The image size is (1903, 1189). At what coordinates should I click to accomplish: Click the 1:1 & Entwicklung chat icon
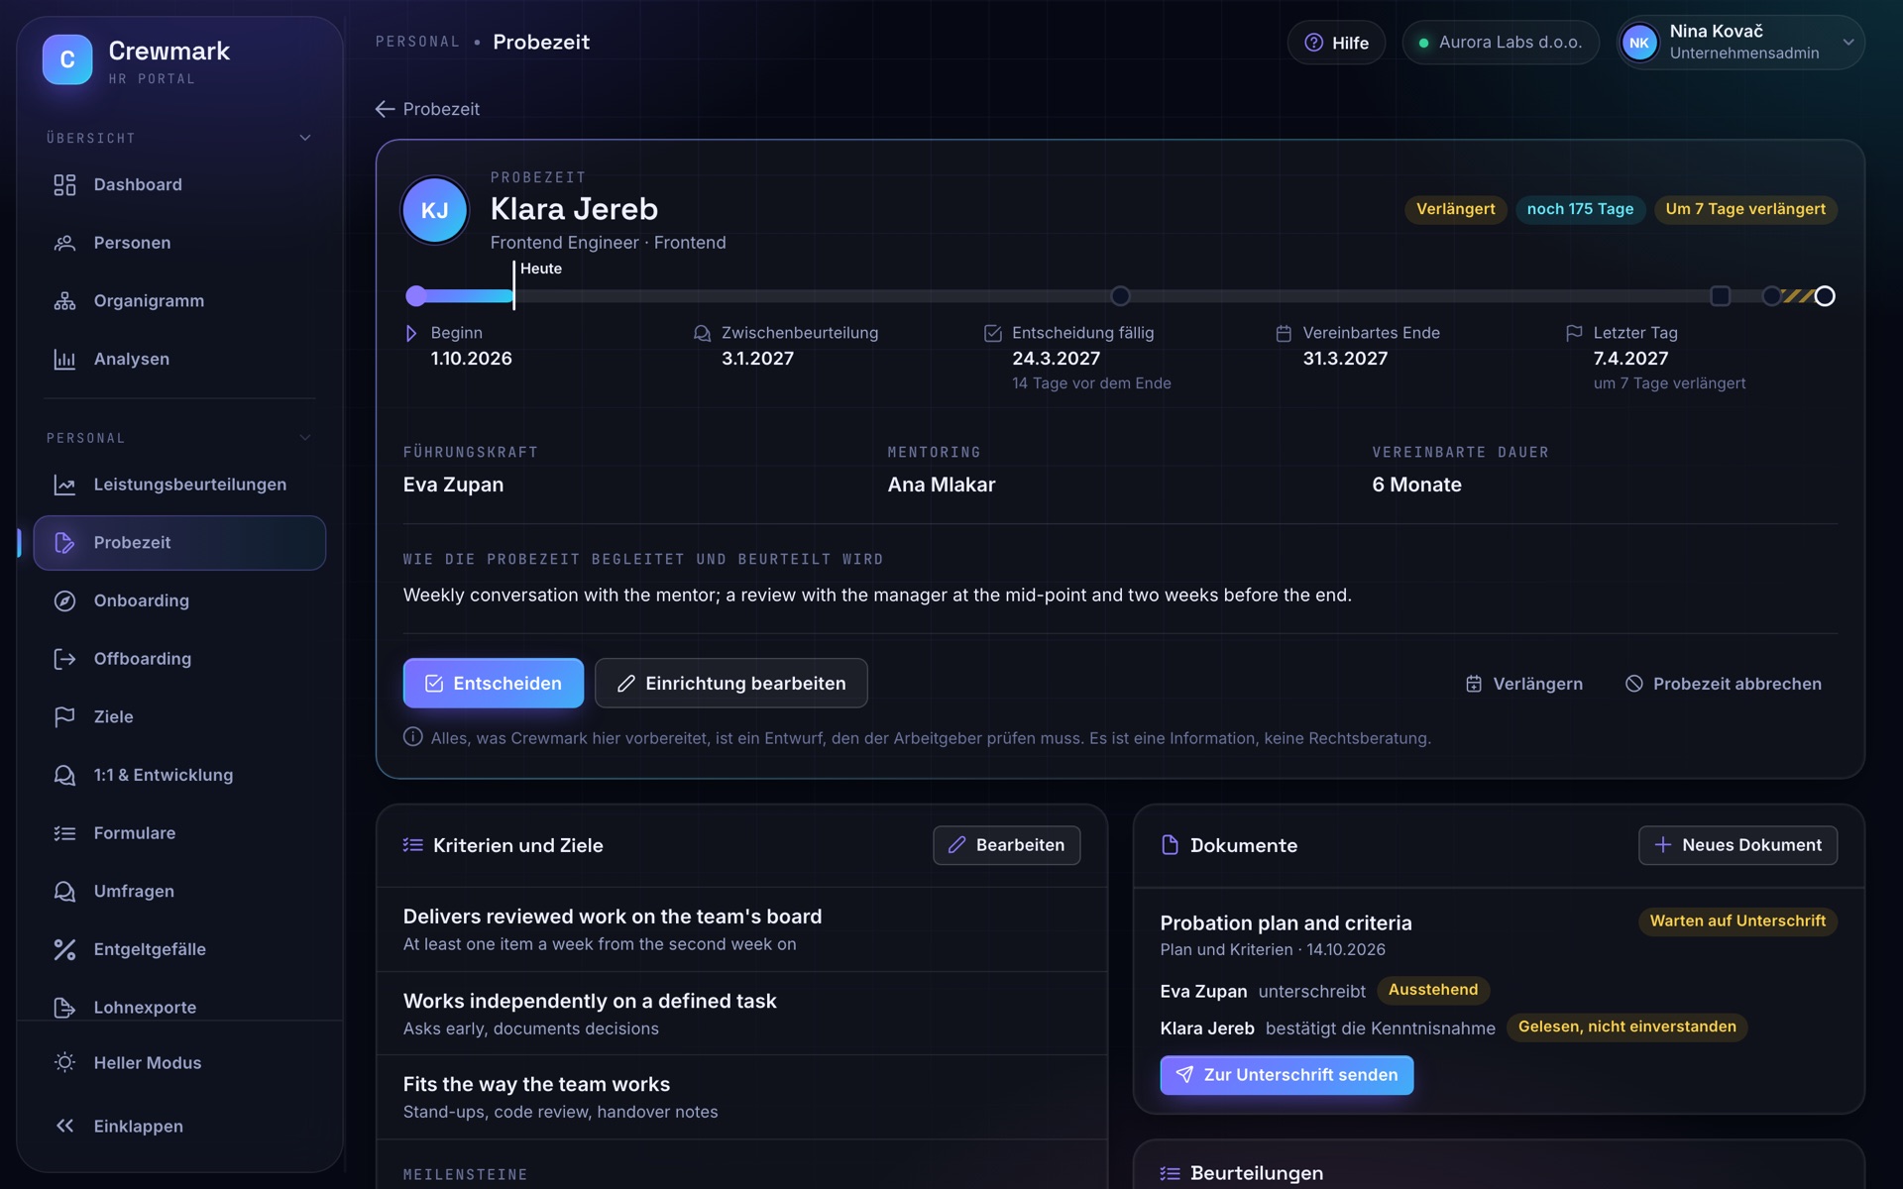(64, 776)
